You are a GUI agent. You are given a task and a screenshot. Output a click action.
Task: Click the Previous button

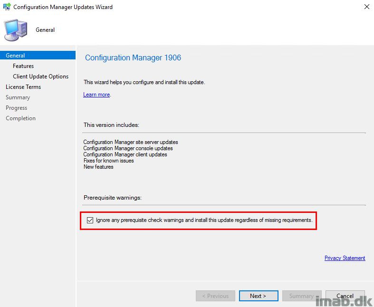tap(215, 296)
